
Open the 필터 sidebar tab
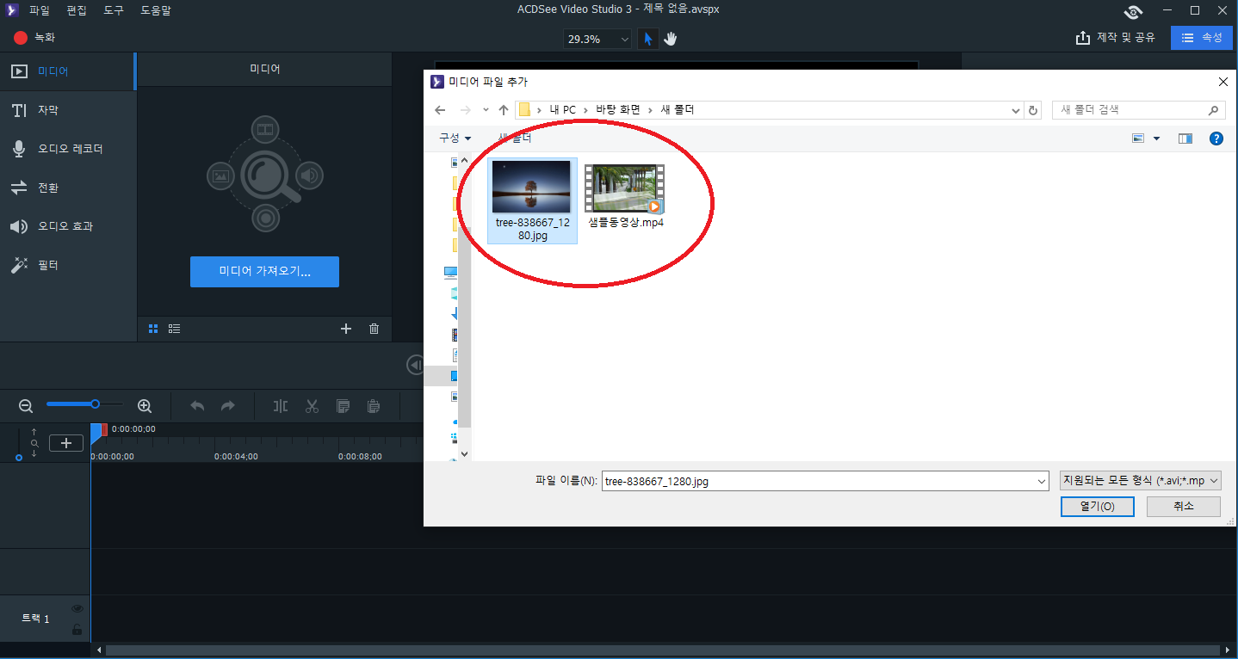point(67,265)
